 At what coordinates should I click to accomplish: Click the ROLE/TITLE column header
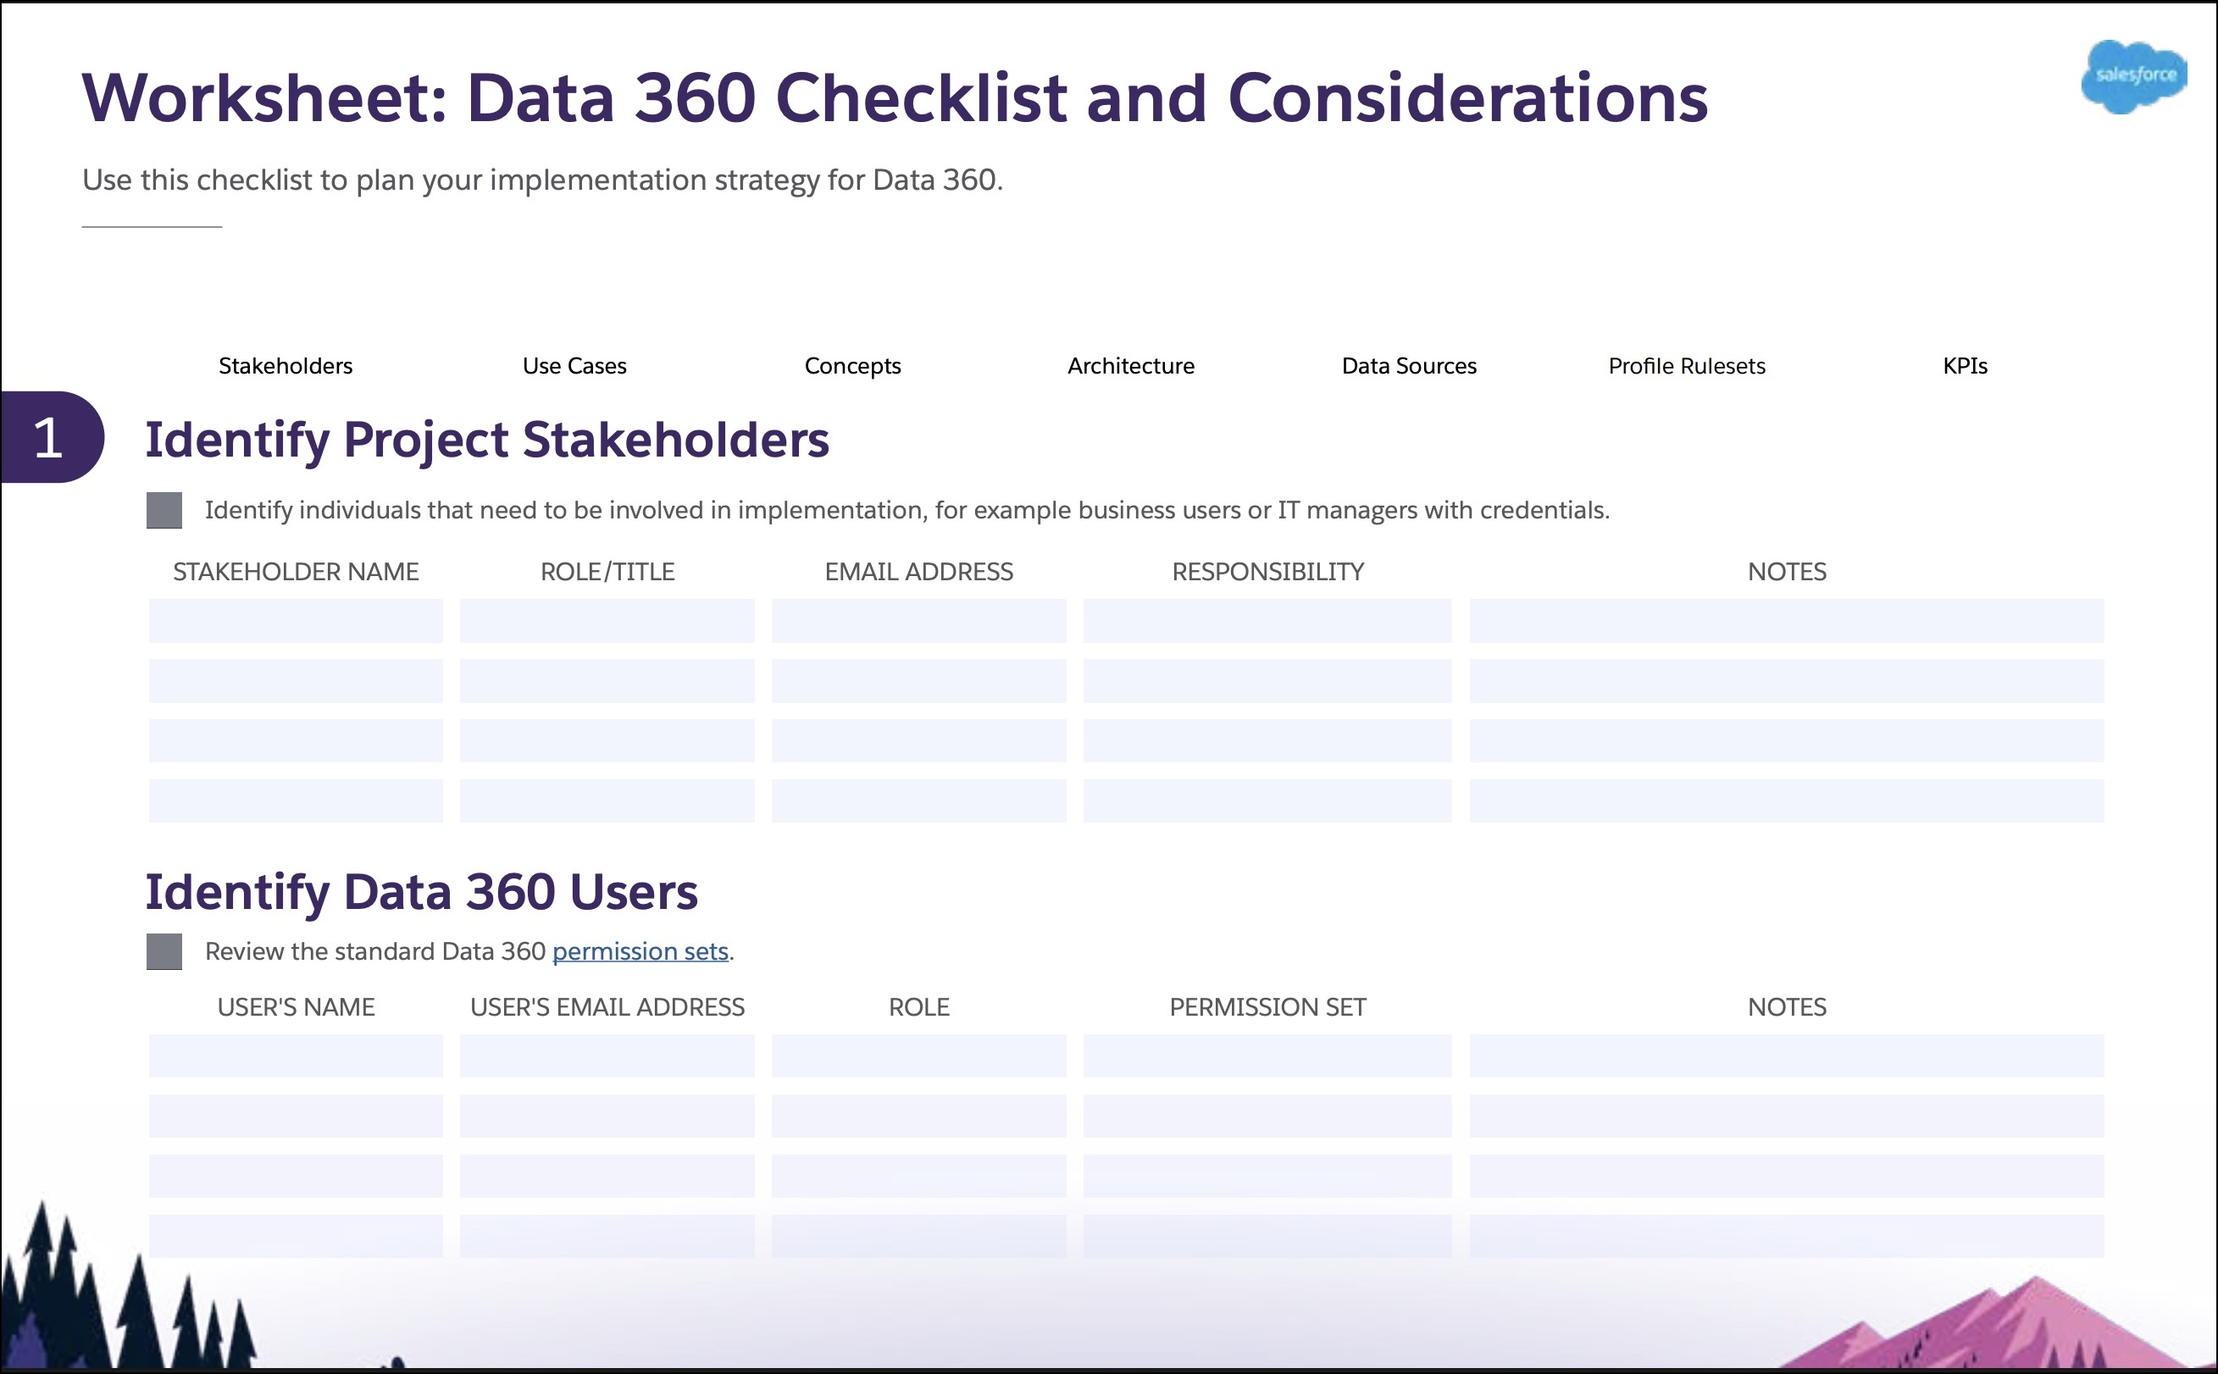(607, 572)
